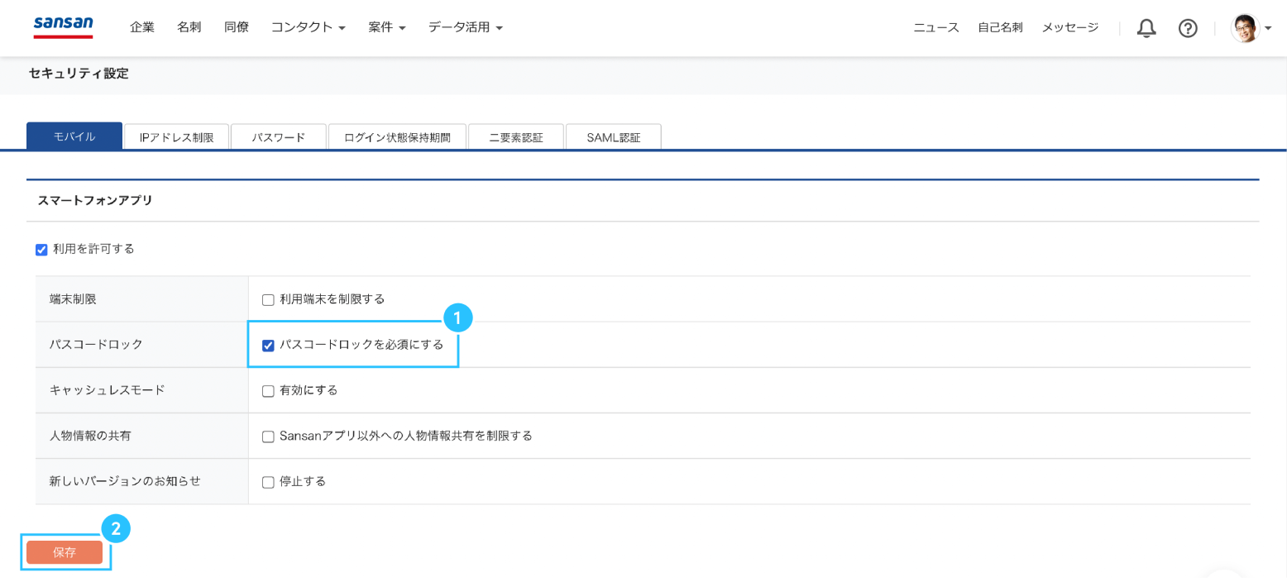Select the モバイル tab
The width and height of the screenshot is (1287, 582).
click(x=74, y=136)
